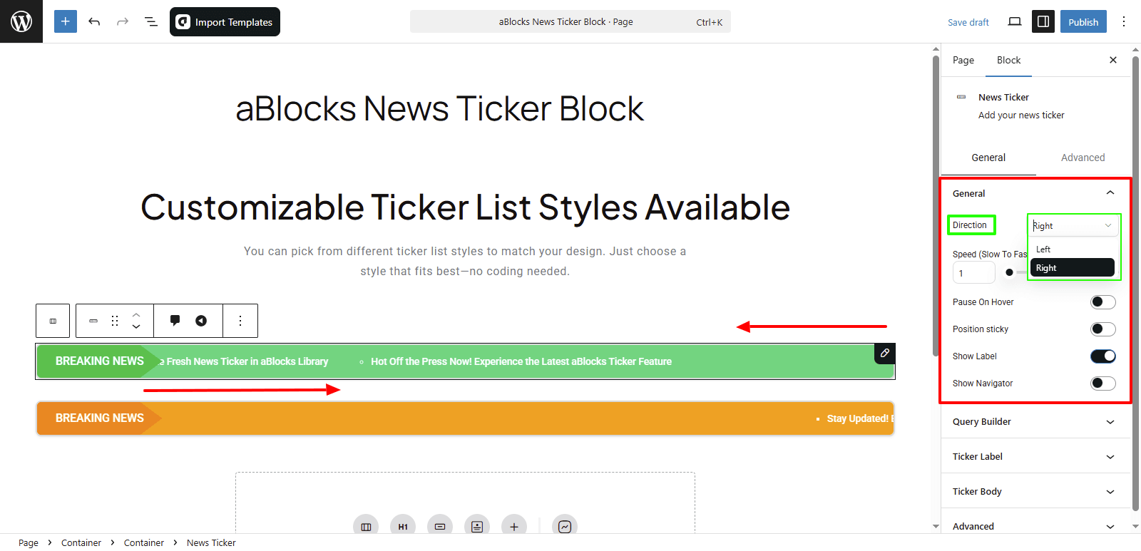The height and width of the screenshot is (551, 1141).
Task: Expand the Advanced section at the bottom
Action: pyautogui.click(x=1035, y=527)
